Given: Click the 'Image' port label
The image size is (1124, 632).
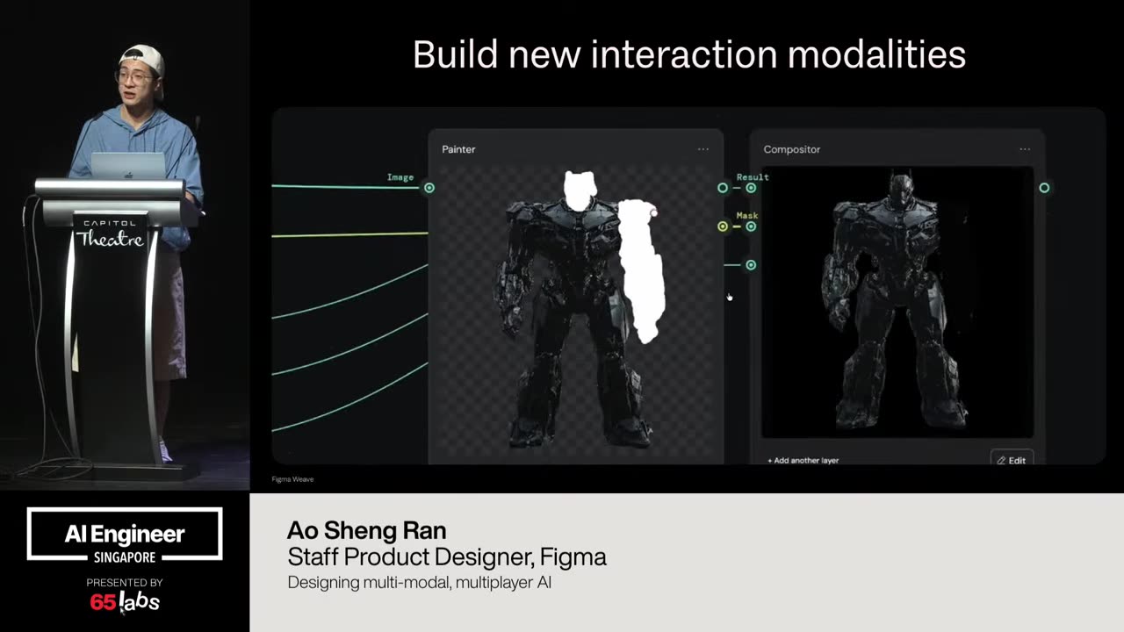Looking at the screenshot, I should (x=400, y=177).
